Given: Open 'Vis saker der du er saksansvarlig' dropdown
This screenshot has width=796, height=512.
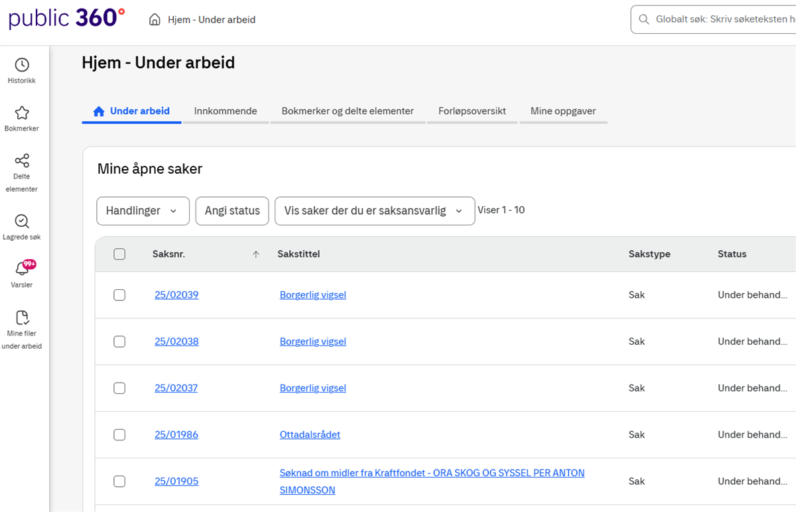Looking at the screenshot, I should [374, 211].
